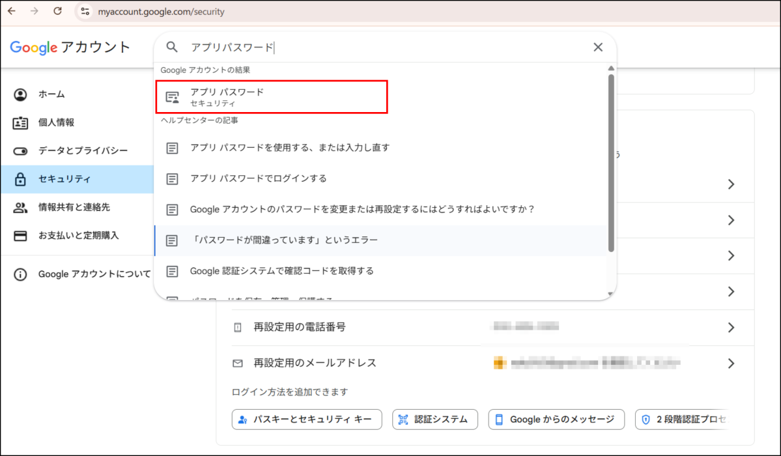The height and width of the screenshot is (456, 781).
Task: Click the セキュリティ lock icon
Action: 20,179
